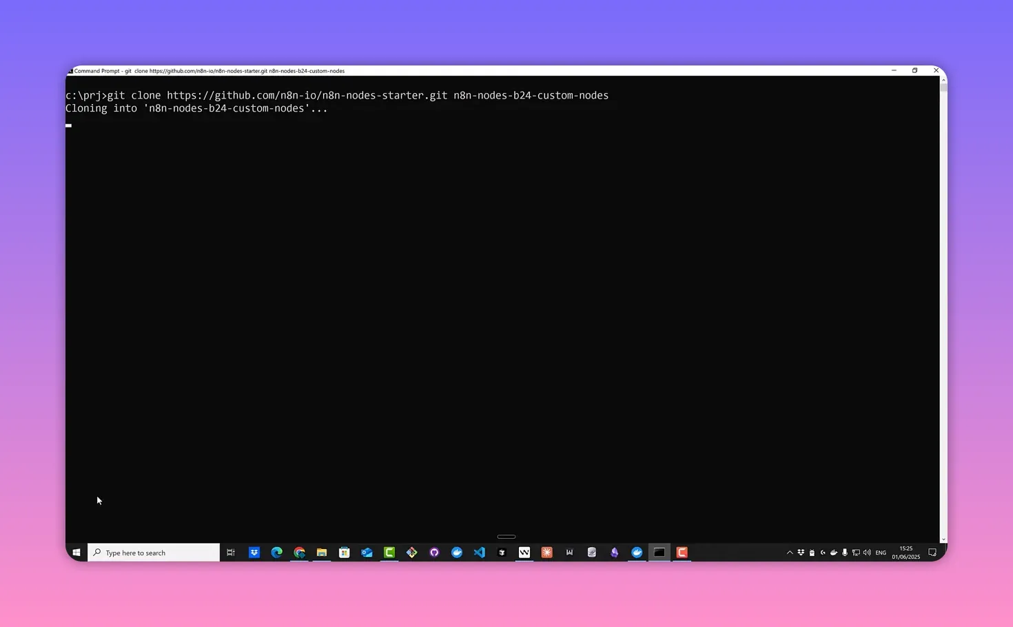Open the Windows Start menu
Screen dimensions: 1013x627
[x=76, y=552]
